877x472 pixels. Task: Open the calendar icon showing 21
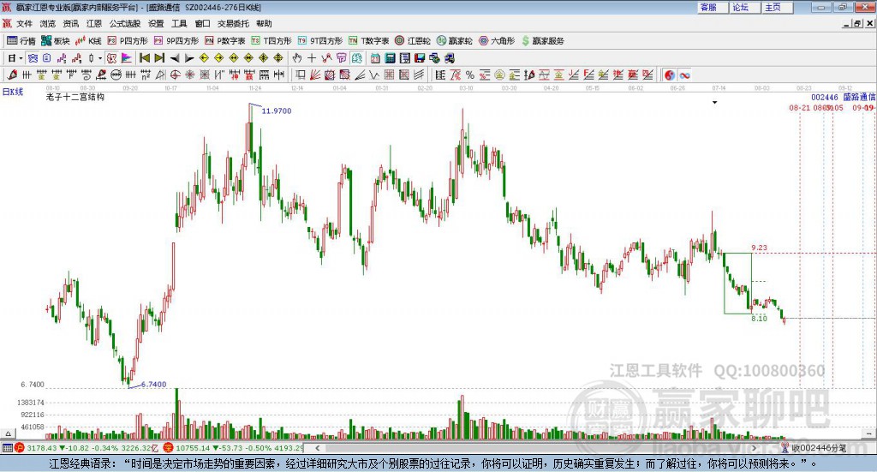click(x=375, y=58)
